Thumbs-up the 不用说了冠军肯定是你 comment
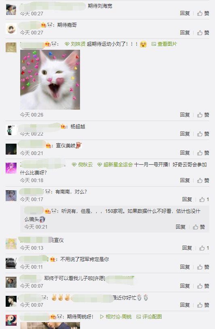Screen dimensions: 215x329 pos(203,267)
